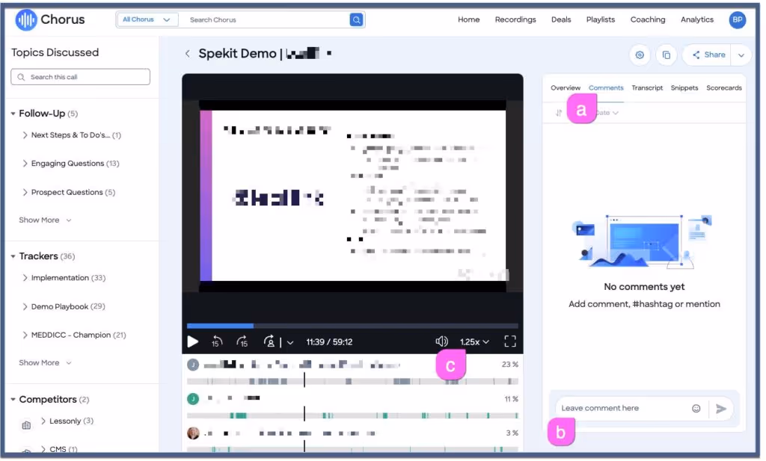The image size is (766, 461).
Task: Collapse the Competitors section
Action: [13, 400]
